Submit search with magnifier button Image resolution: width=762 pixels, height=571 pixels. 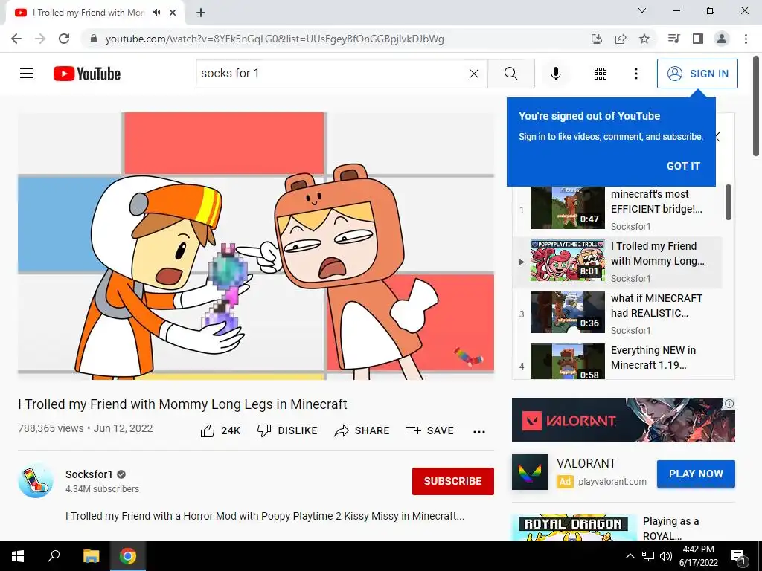pos(510,74)
